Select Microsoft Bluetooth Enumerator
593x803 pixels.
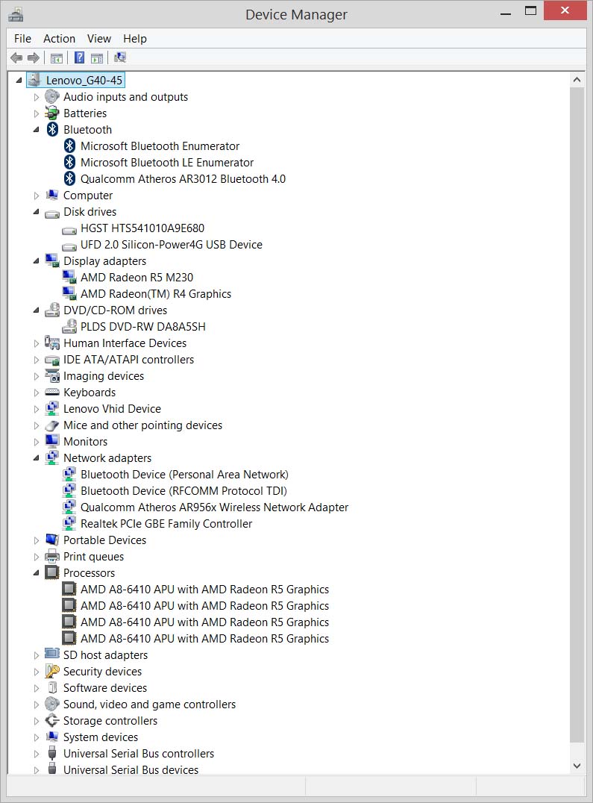click(x=160, y=146)
